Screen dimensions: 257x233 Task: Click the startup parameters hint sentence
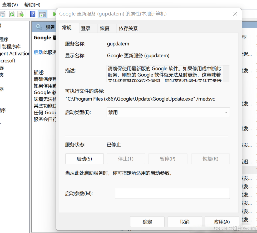pyautogui.click(x=119, y=173)
